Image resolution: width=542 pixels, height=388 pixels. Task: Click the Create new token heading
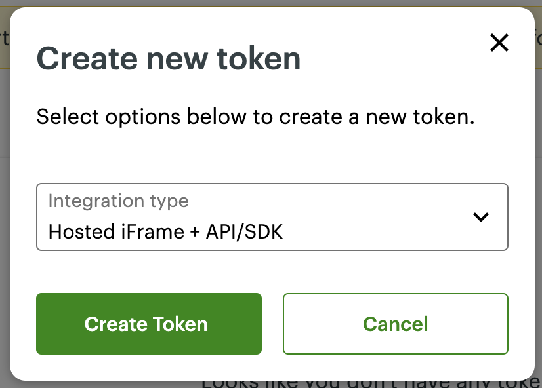click(x=169, y=58)
